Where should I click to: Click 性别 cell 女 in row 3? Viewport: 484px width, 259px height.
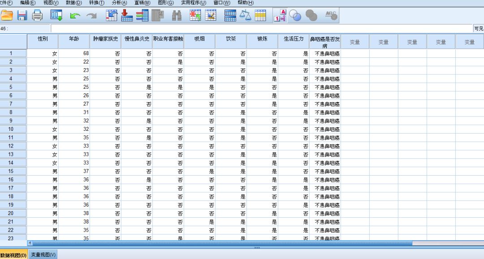pyautogui.click(x=43, y=70)
